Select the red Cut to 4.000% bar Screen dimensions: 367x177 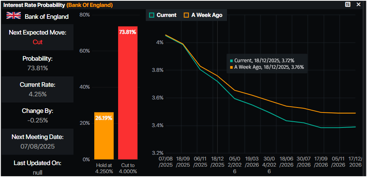tap(127, 93)
